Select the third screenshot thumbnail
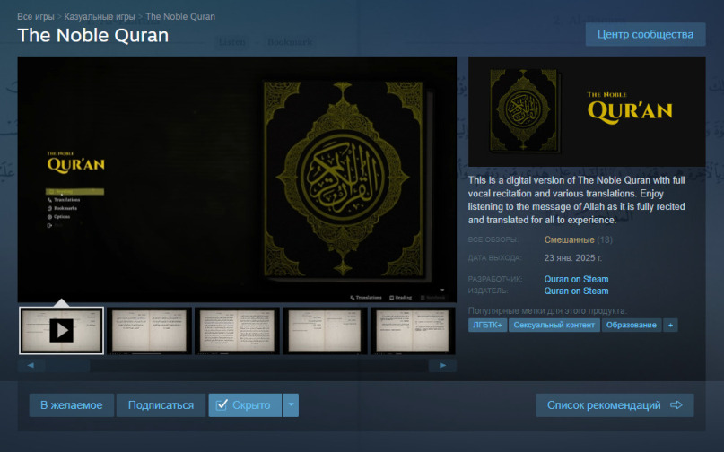This screenshot has height=452, width=724. (x=237, y=331)
